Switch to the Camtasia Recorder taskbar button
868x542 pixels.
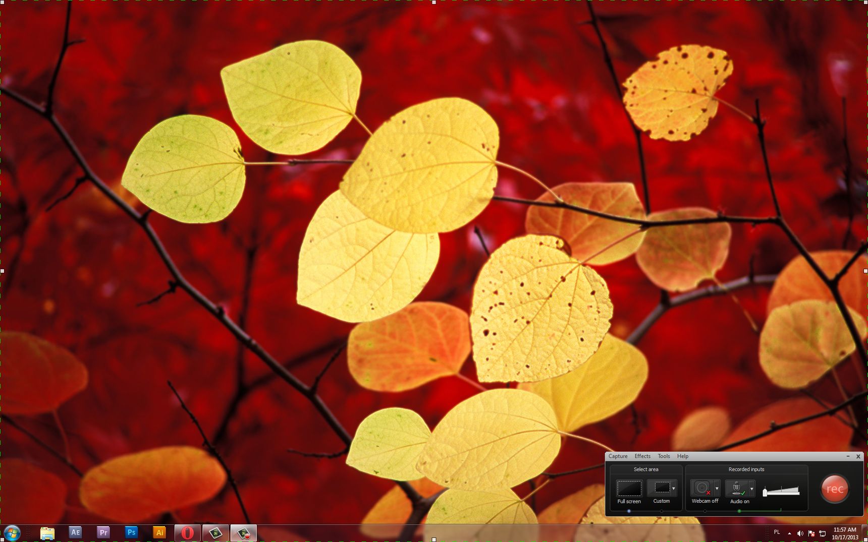point(244,533)
